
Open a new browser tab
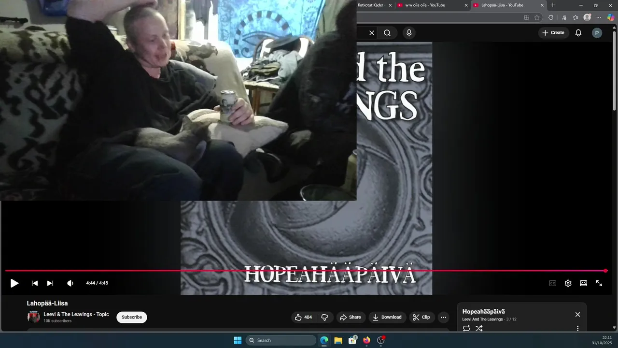(553, 5)
